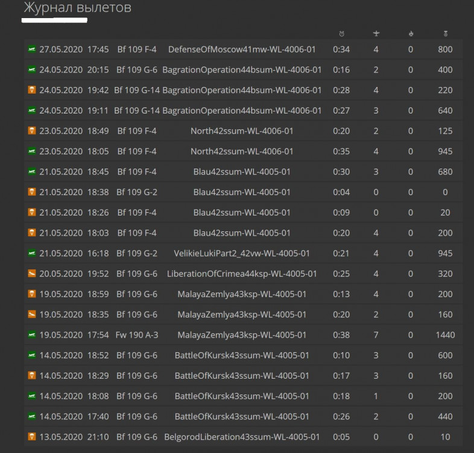This screenshot has width=474, height=453.
Task: Click score 440 in 14.05.2020 row
Action: 445,416
